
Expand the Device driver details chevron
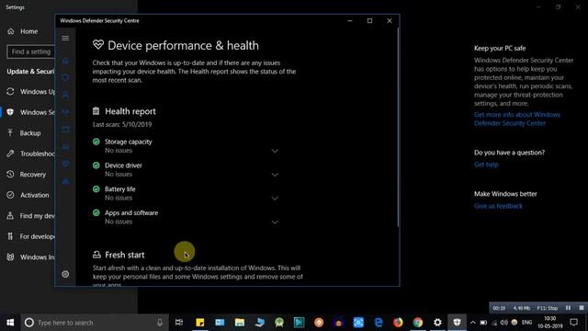coord(275,175)
